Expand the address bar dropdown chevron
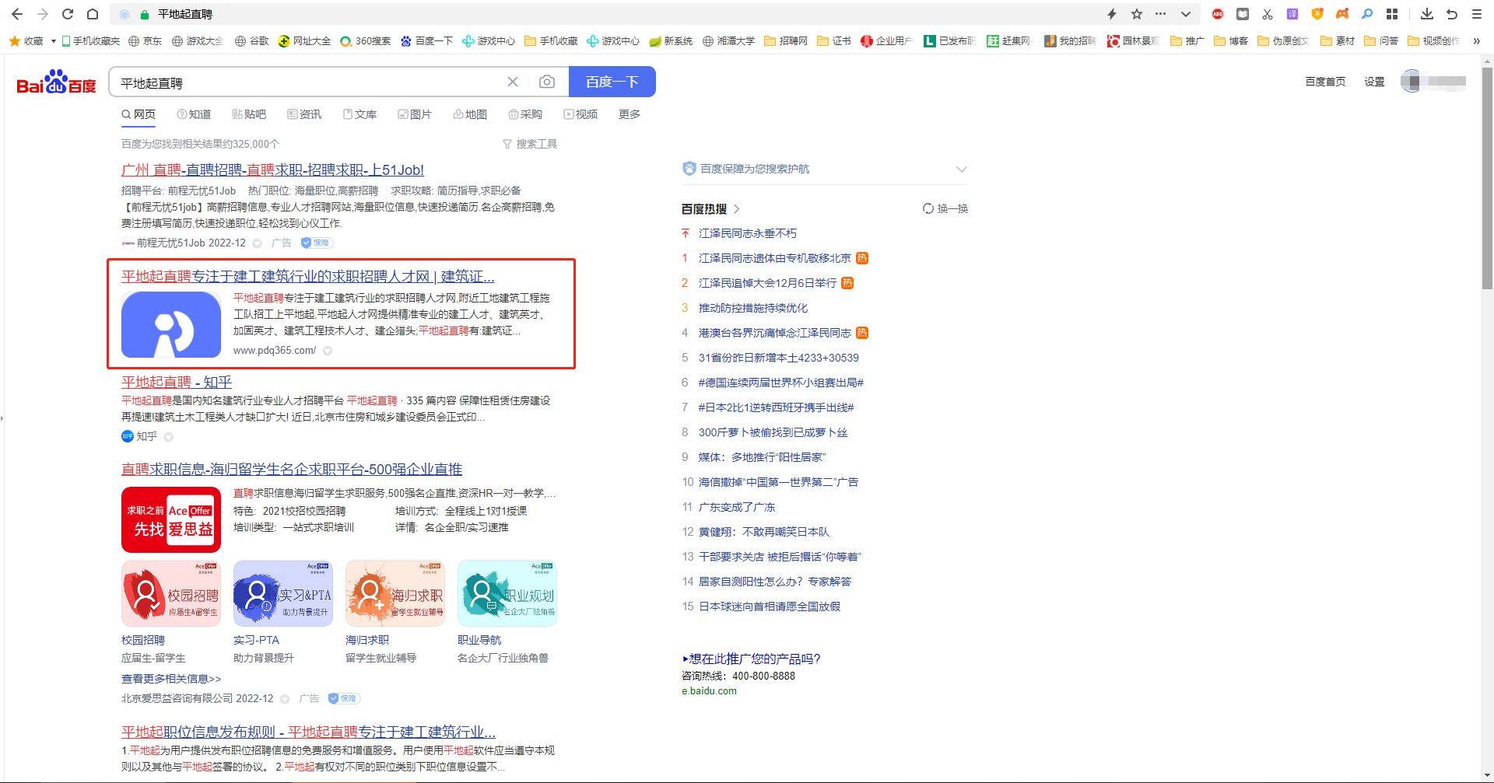The height and width of the screenshot is (783, 1494). click(x=1185, y=14)
